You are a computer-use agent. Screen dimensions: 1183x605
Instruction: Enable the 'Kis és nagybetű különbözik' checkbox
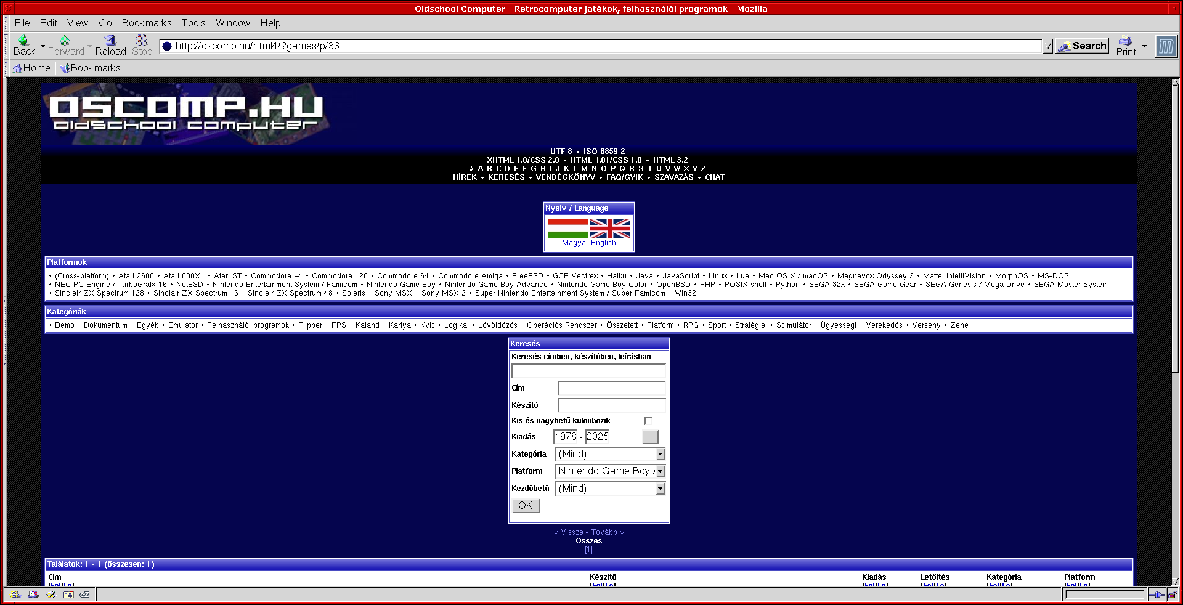click(x=648, y=421)
